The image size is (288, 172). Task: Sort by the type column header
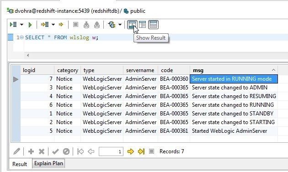point(102,70)
